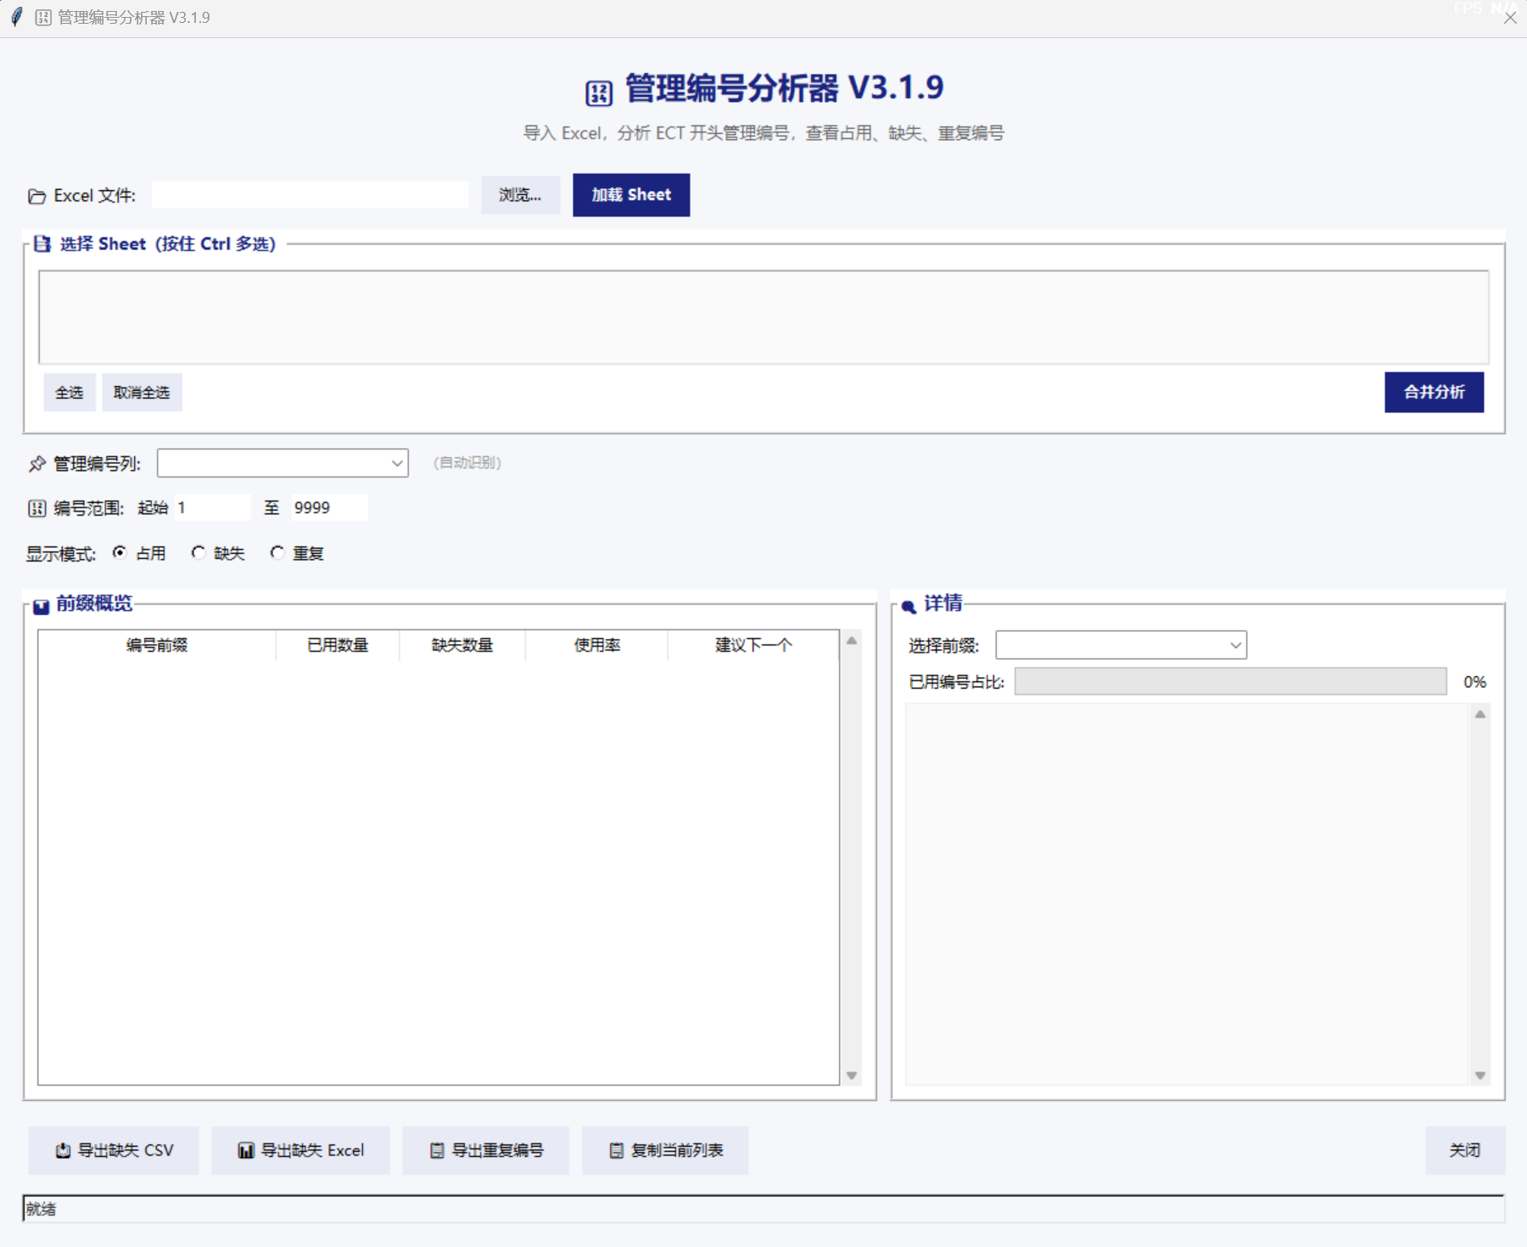Click the 已用编号占比 progress bar

[x=1230, y=681]
